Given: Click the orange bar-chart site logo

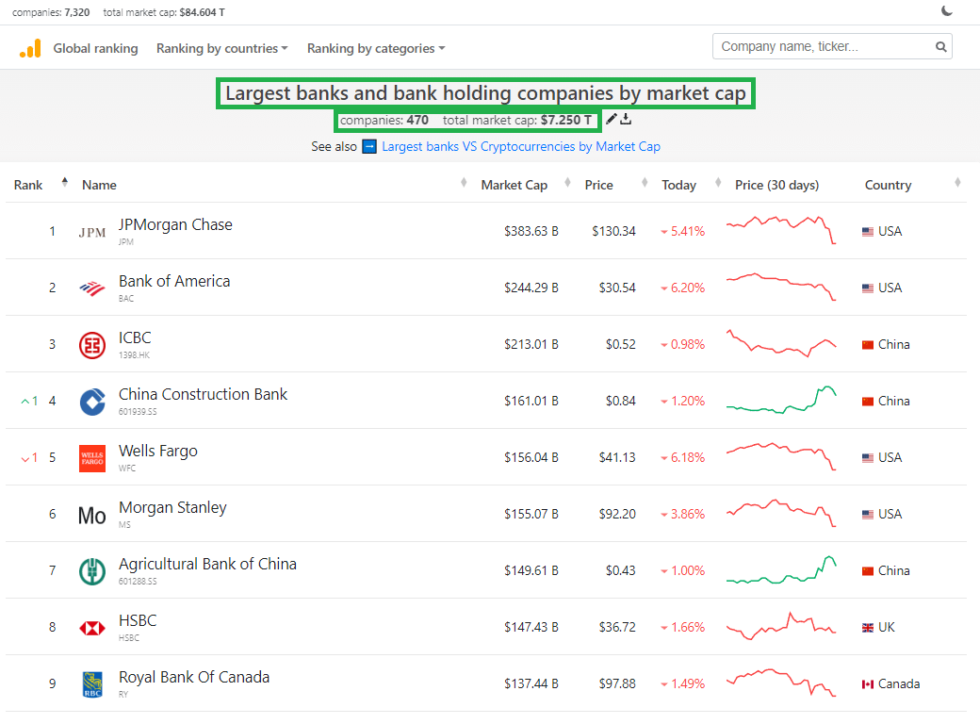Looking at the screenshot, I should coord(30,49).
